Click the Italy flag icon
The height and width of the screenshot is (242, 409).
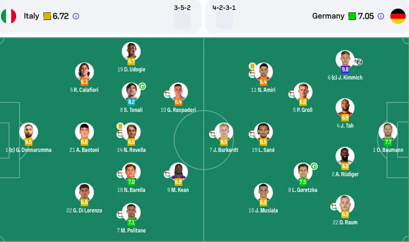pyautogui.click(x=9, y=16)
